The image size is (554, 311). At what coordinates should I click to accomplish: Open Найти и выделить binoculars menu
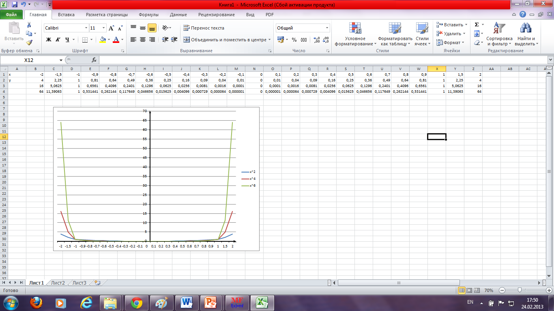pos(526,34)
